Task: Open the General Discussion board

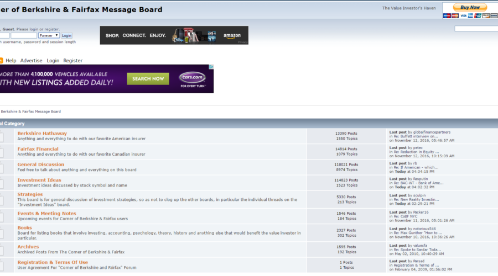Action: click(40, 164)
